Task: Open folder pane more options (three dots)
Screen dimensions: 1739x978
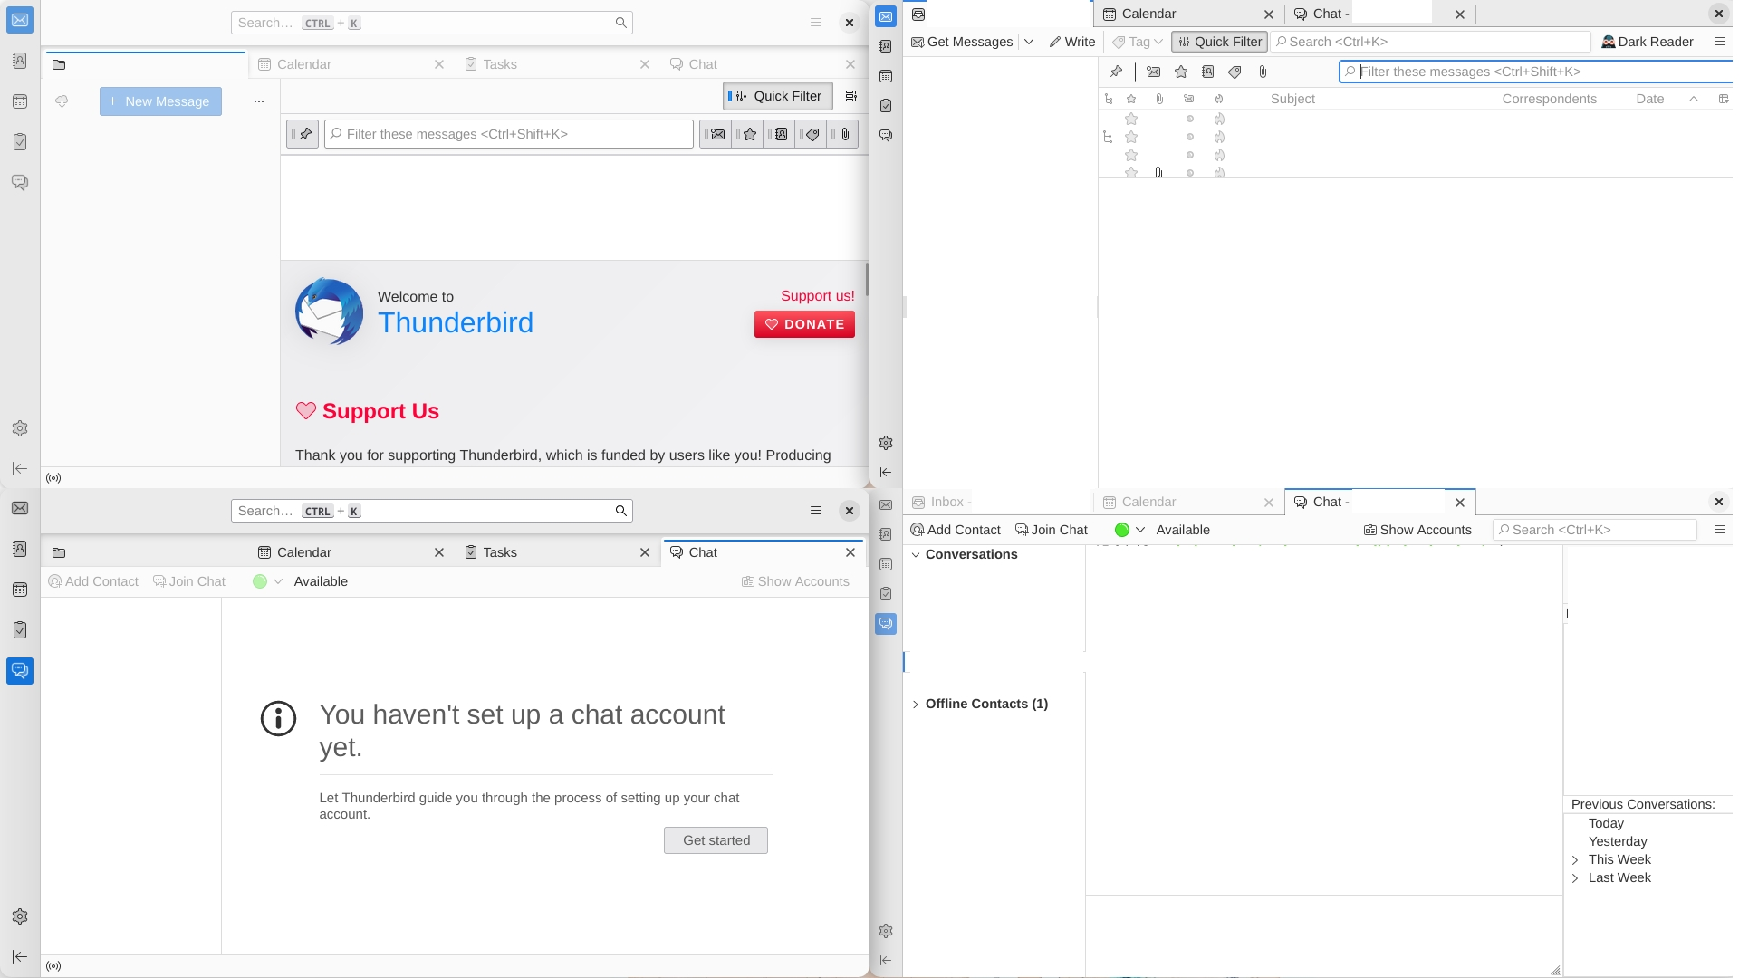Action: [259, 101]
